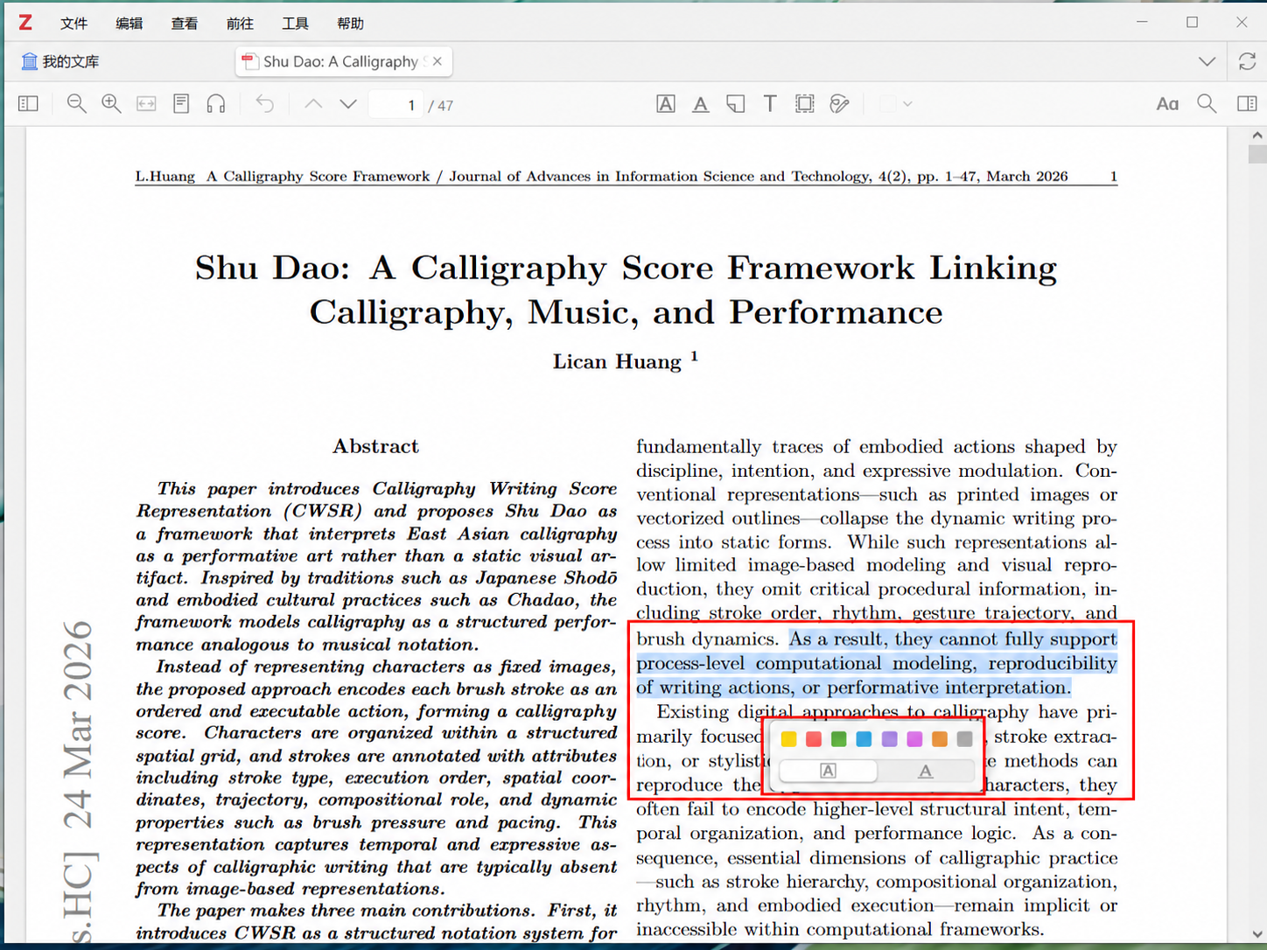Open the 工具 menu
This screenshot has height=950, width=1267.
click(295, 24)
